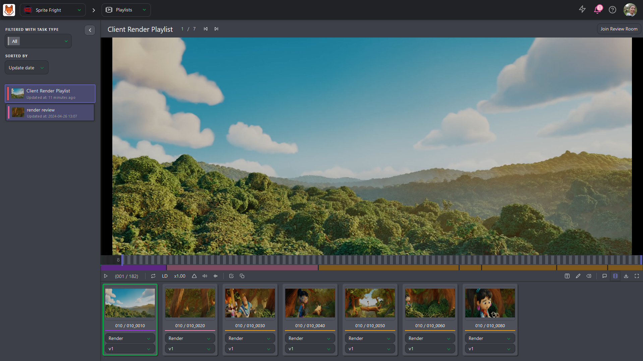This screenshot has height=361, width=643.
Task: Open the help question mark icon
Action: coord(612,10)
